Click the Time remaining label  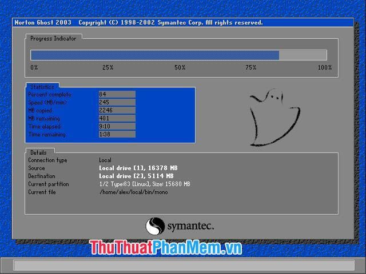click(47, 135)
